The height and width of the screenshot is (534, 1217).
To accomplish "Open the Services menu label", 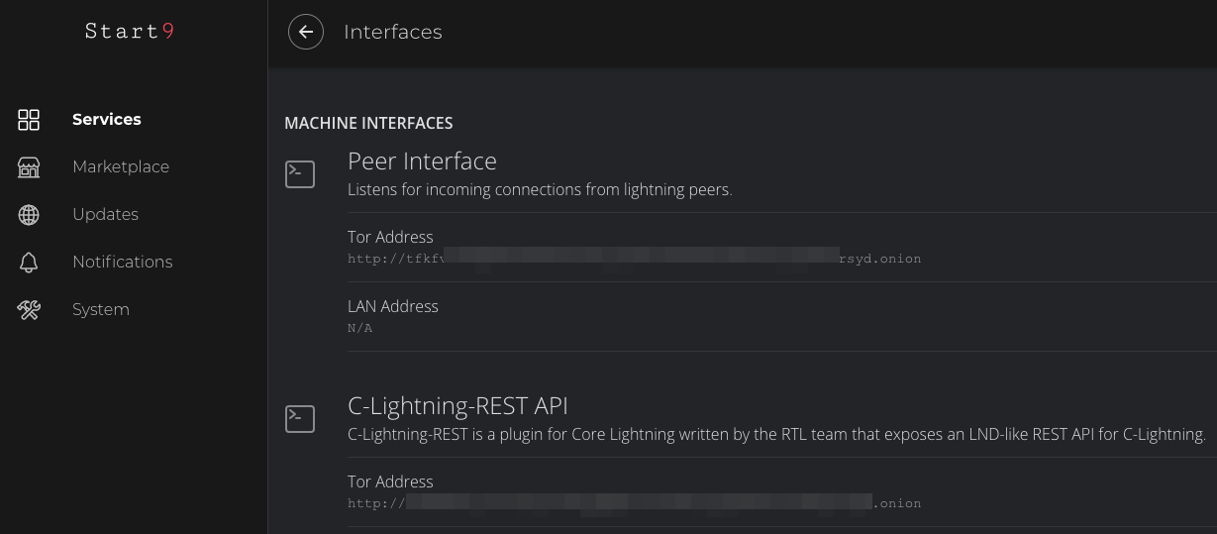I will click(x=107, y=120).
